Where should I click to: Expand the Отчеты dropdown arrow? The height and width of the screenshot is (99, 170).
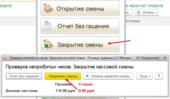(156, 13)
